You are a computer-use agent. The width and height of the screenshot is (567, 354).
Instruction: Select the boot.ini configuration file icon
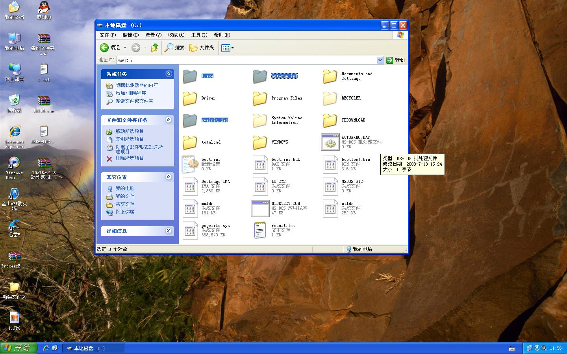point(190,164)
